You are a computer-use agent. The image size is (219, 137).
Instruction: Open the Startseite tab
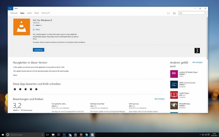(x=14, y=13)
